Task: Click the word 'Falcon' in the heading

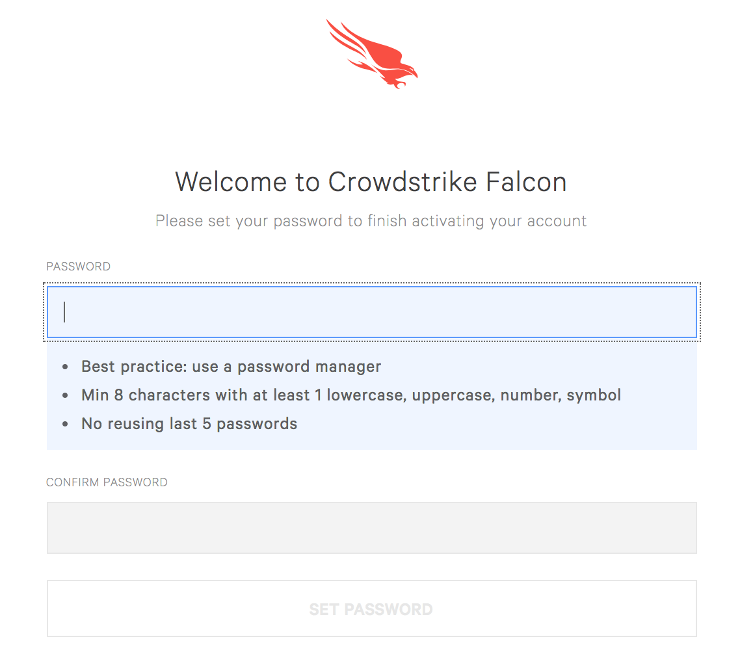Action: click(x=526, y=182)
